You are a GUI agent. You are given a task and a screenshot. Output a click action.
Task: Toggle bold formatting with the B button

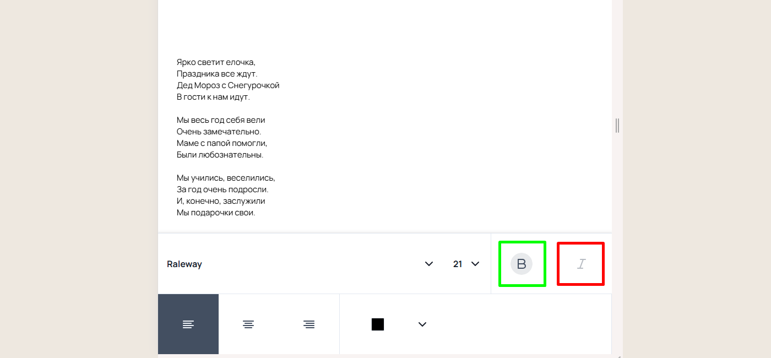(522, 264)
